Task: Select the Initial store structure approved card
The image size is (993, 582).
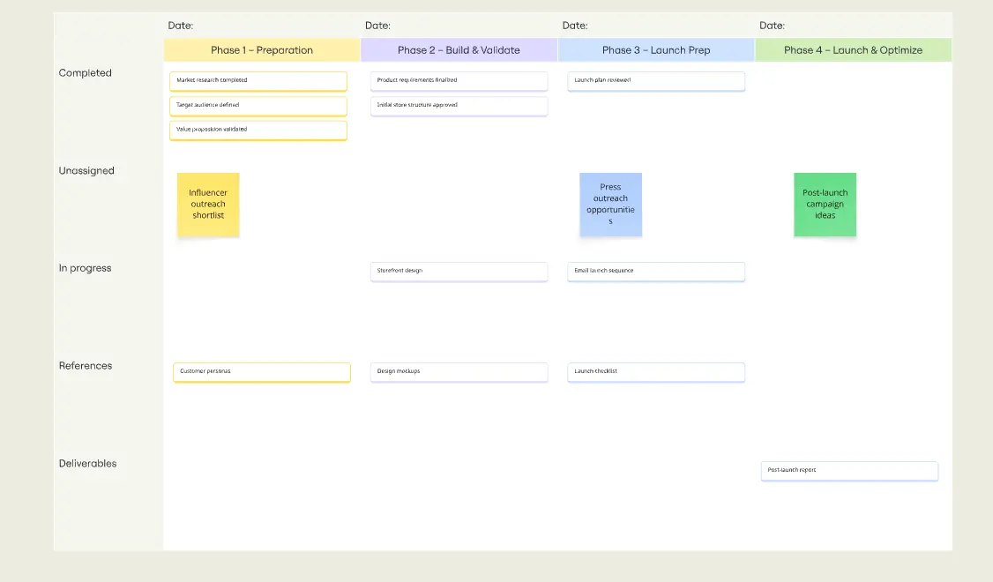Action: pos(459,105)
